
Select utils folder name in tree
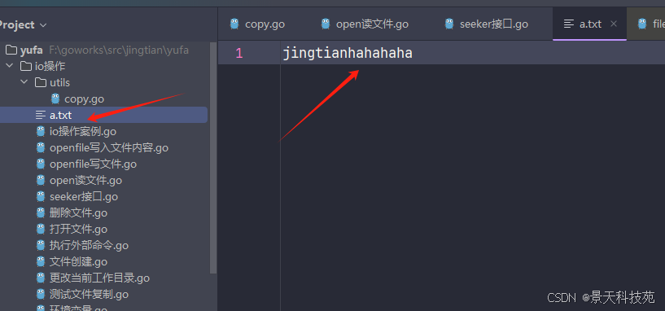(x=59, y=82)
